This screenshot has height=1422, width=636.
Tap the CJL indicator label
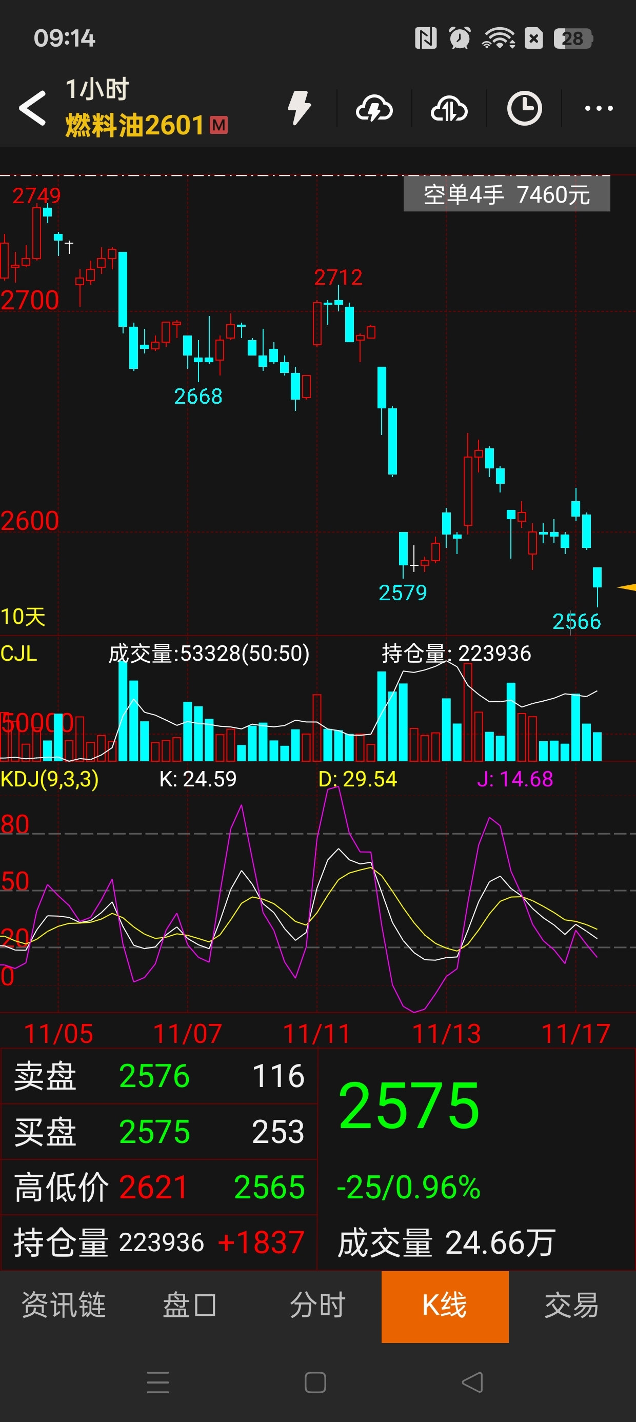(x=19, y=654)
